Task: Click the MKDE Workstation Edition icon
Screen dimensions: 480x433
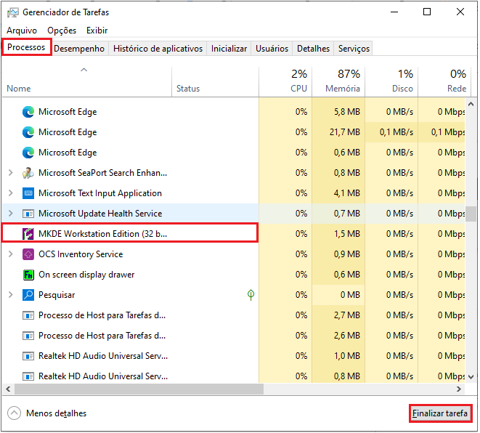Action: pyautogui.click(x=28, y=234)
